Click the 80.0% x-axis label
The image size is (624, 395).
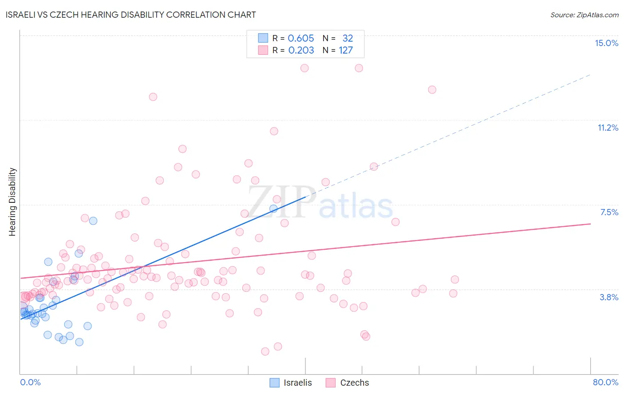(605, 382)
